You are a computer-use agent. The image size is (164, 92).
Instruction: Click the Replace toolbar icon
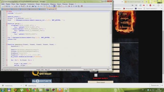pos(35,6)
